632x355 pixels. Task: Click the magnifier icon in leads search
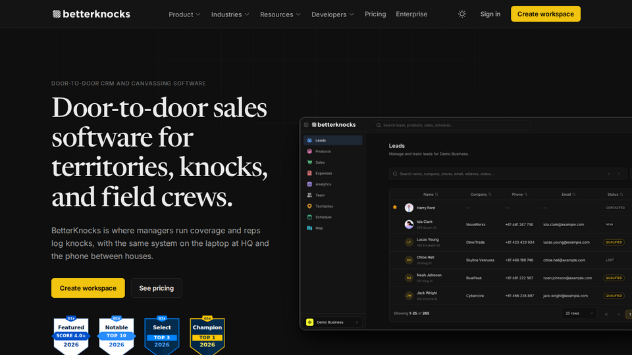pos(395,174)
